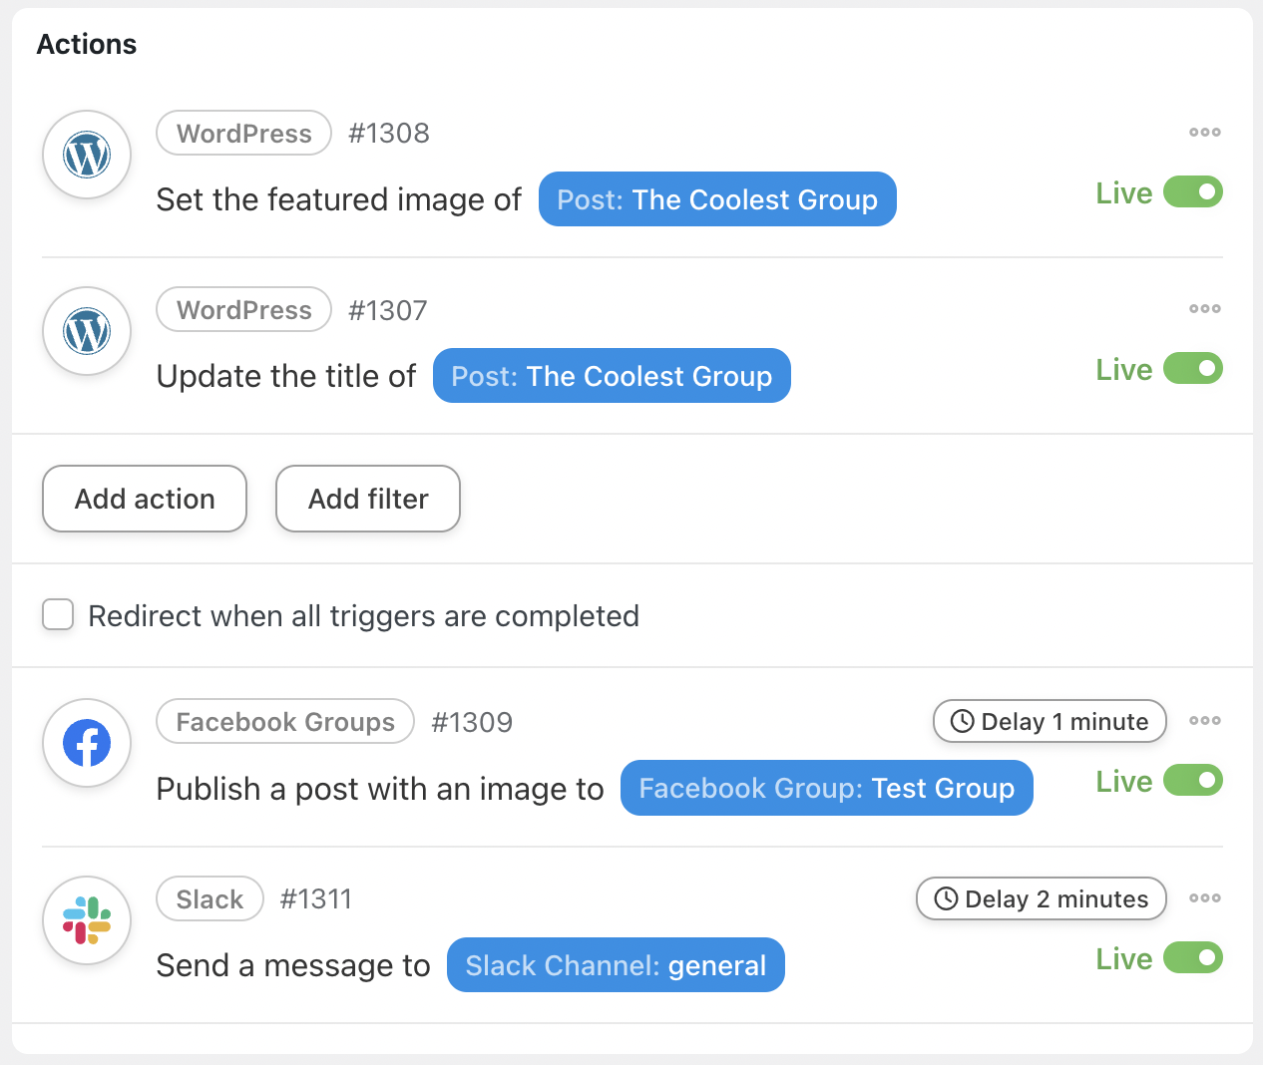Open the three-dot menu for action #1307
This screenshot has height=1065, width=1263.
[1205, 308]
